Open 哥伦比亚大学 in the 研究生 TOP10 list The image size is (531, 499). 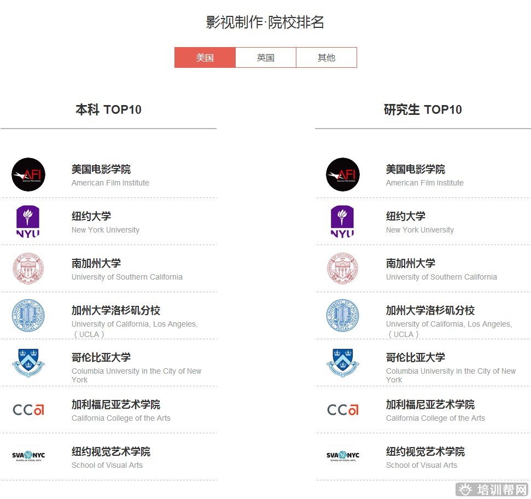pos(416,357)
